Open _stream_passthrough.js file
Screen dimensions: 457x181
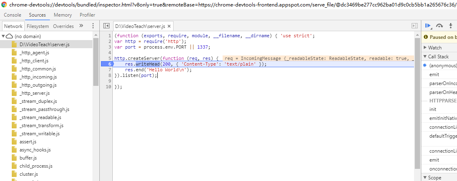[x=44, y=109]
